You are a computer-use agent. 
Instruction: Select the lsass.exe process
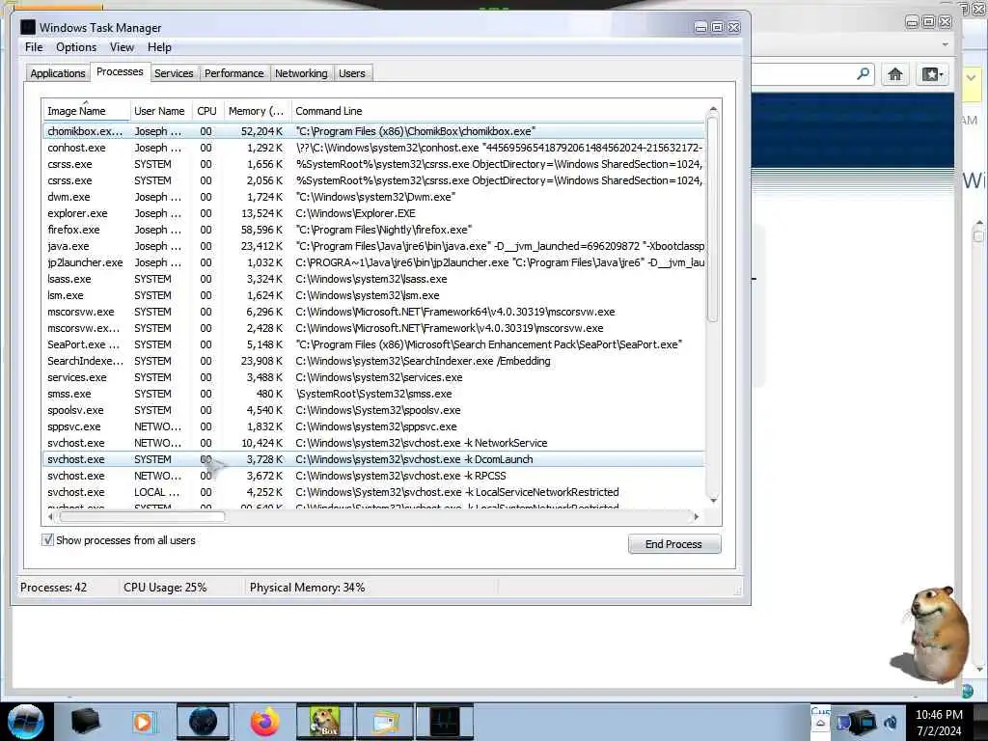(x=374, y=279)
